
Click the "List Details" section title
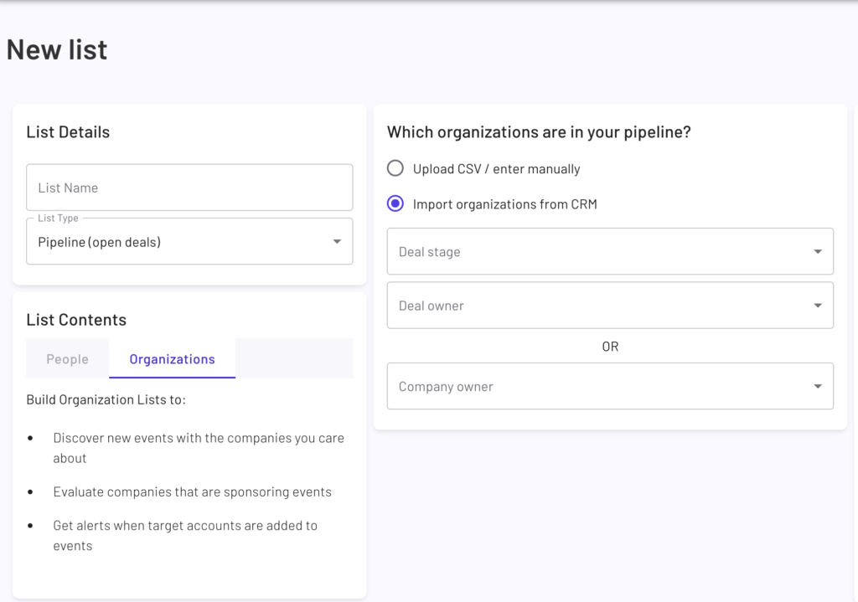[x=67, y=131]
